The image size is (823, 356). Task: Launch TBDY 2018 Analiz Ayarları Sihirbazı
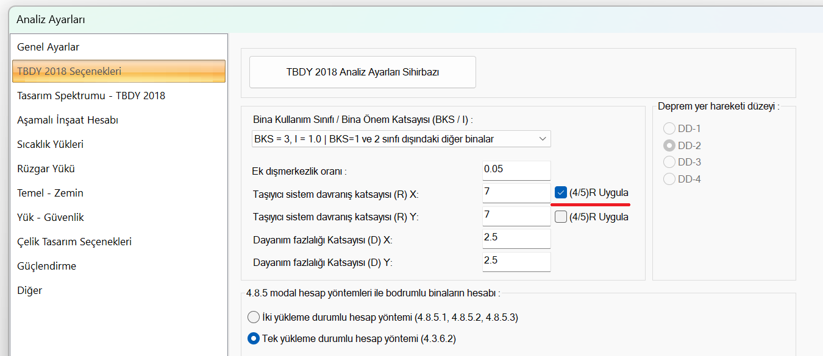pyautogui.click(x=362, y=72)
